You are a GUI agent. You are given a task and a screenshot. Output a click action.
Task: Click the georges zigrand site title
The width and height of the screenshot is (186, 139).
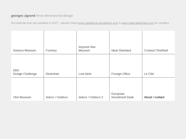click(x=23, y=16)
